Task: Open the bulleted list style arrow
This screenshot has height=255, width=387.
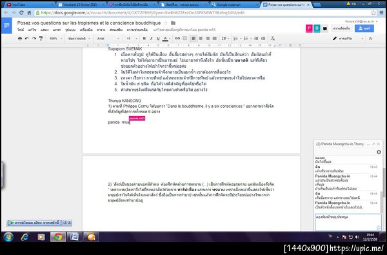Action: point(250,39)
